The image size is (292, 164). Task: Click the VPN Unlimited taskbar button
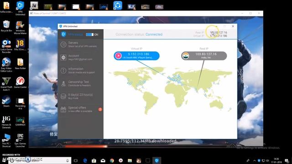[x=157, y=160]
